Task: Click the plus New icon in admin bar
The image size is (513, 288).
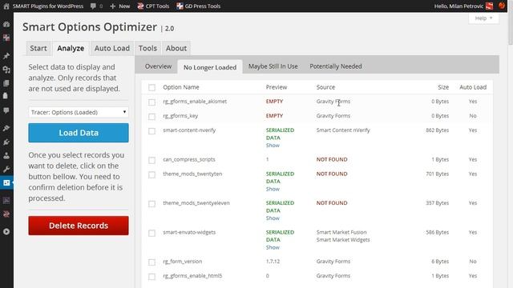Action: pyautogui.click(x=112, y=6)
